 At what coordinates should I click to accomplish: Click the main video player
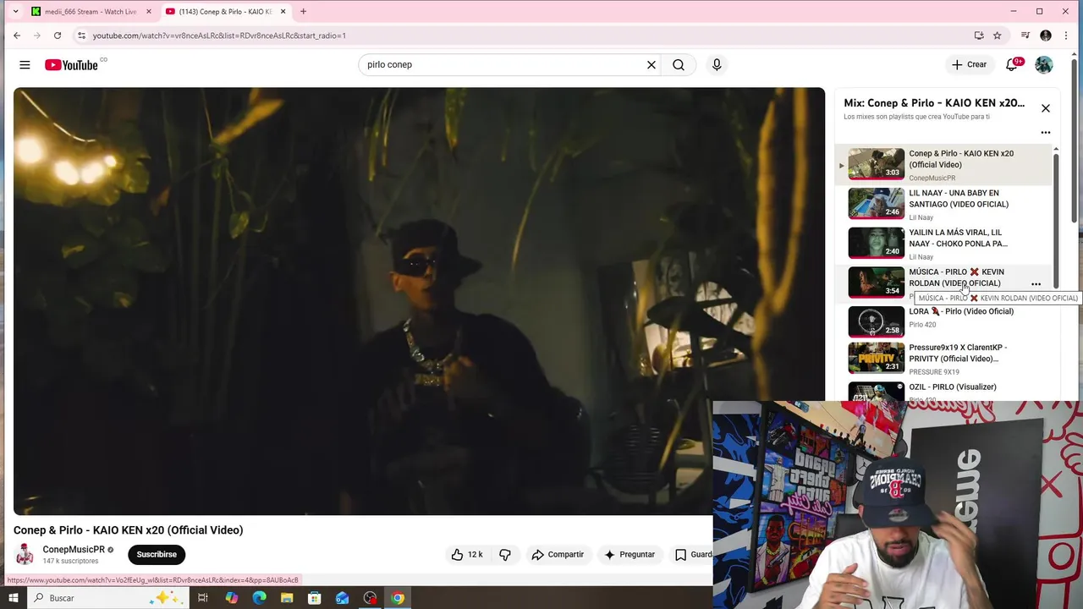click(419, 301)
